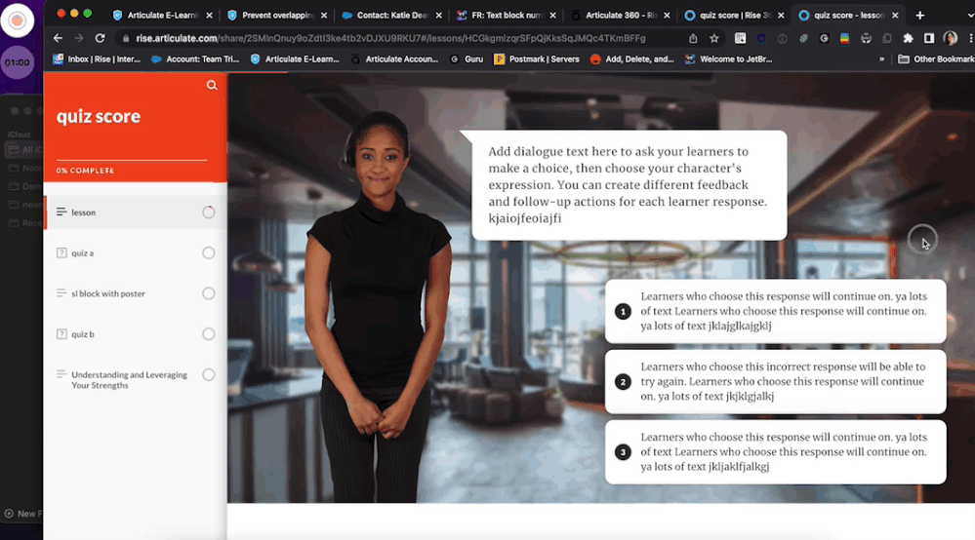Open quiz b in the sidebar
975x540 pixels.
tap(136, 334)
